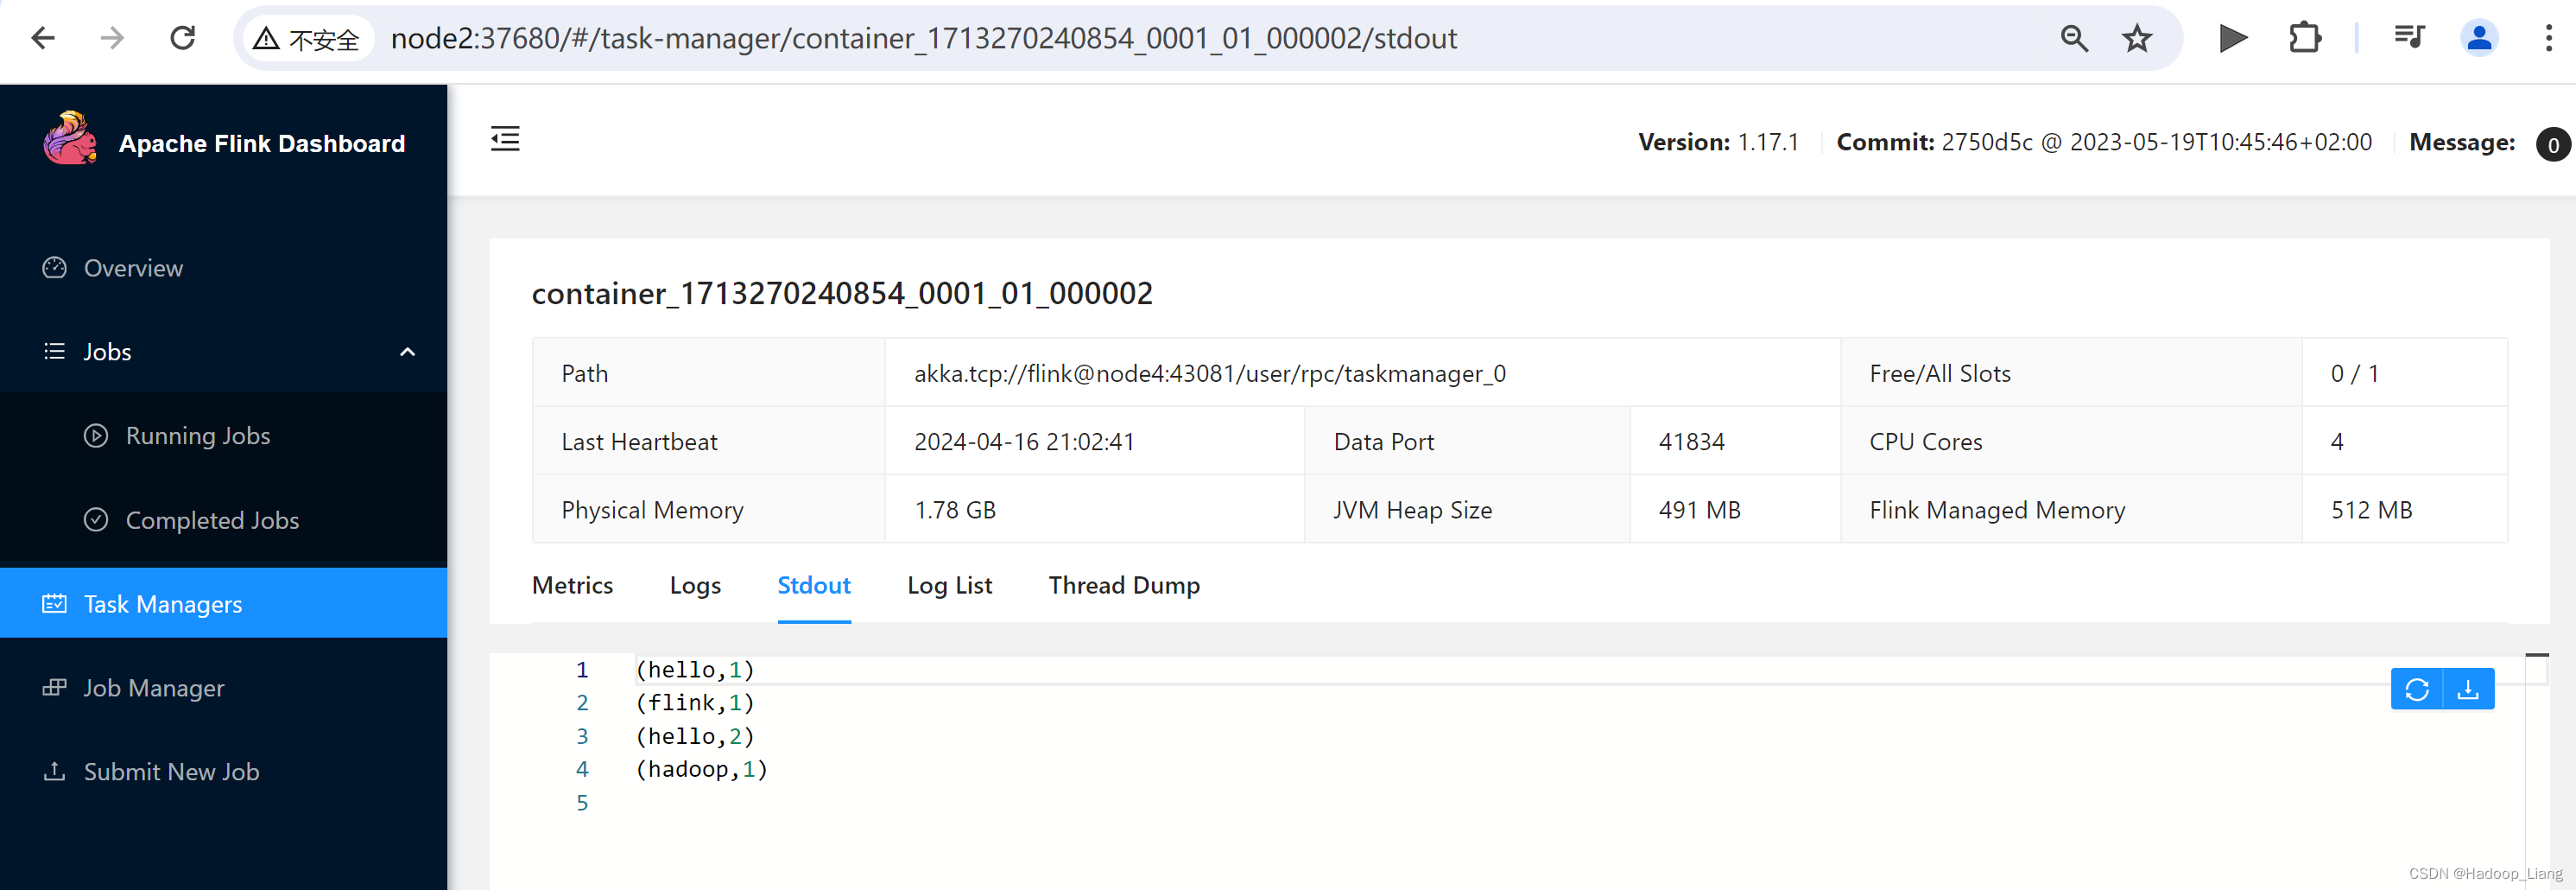
Task: Open the Overview page
Action: pyautogui.click(x=223, y=267)
